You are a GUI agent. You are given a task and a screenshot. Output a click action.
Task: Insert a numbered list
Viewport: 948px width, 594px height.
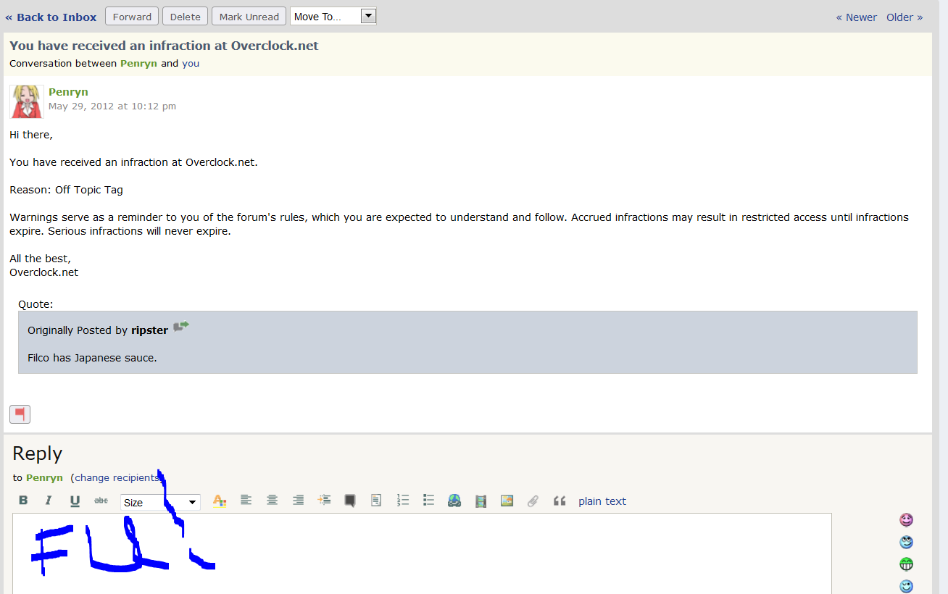[x=402, y=500]
